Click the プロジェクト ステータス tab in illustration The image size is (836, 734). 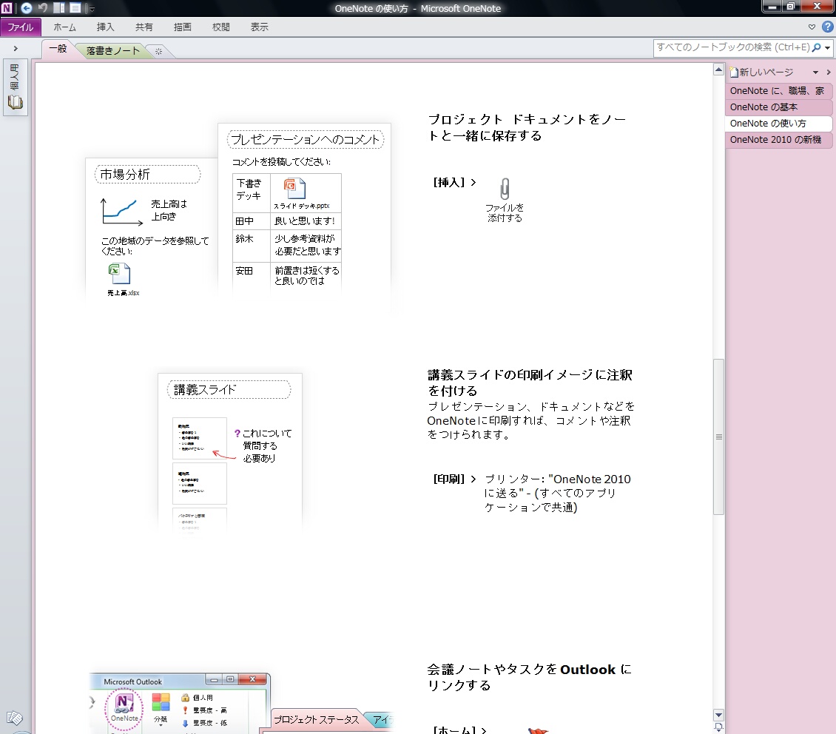point(315,720)
